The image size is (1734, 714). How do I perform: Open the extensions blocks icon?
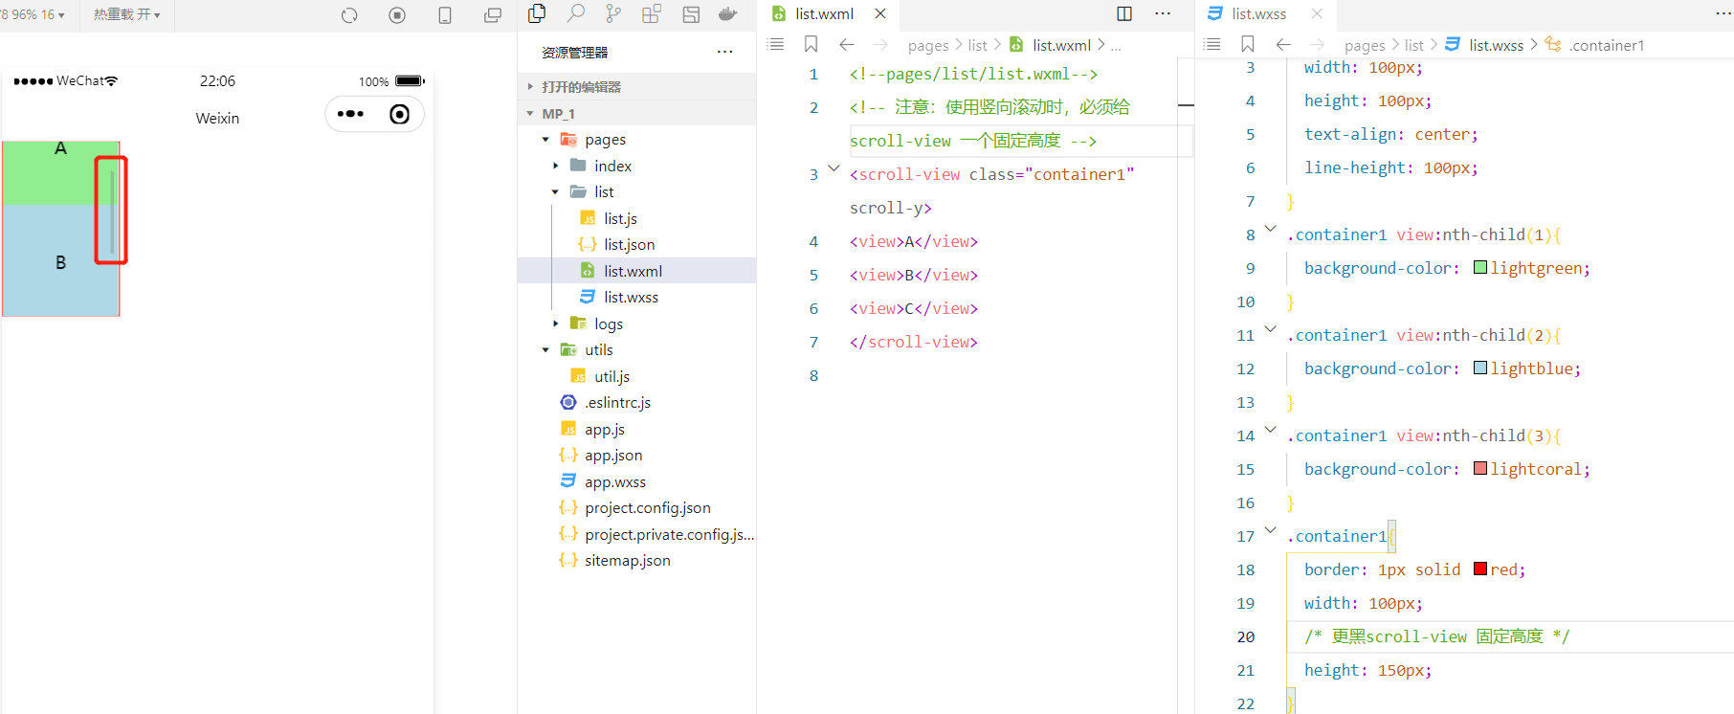652,13
